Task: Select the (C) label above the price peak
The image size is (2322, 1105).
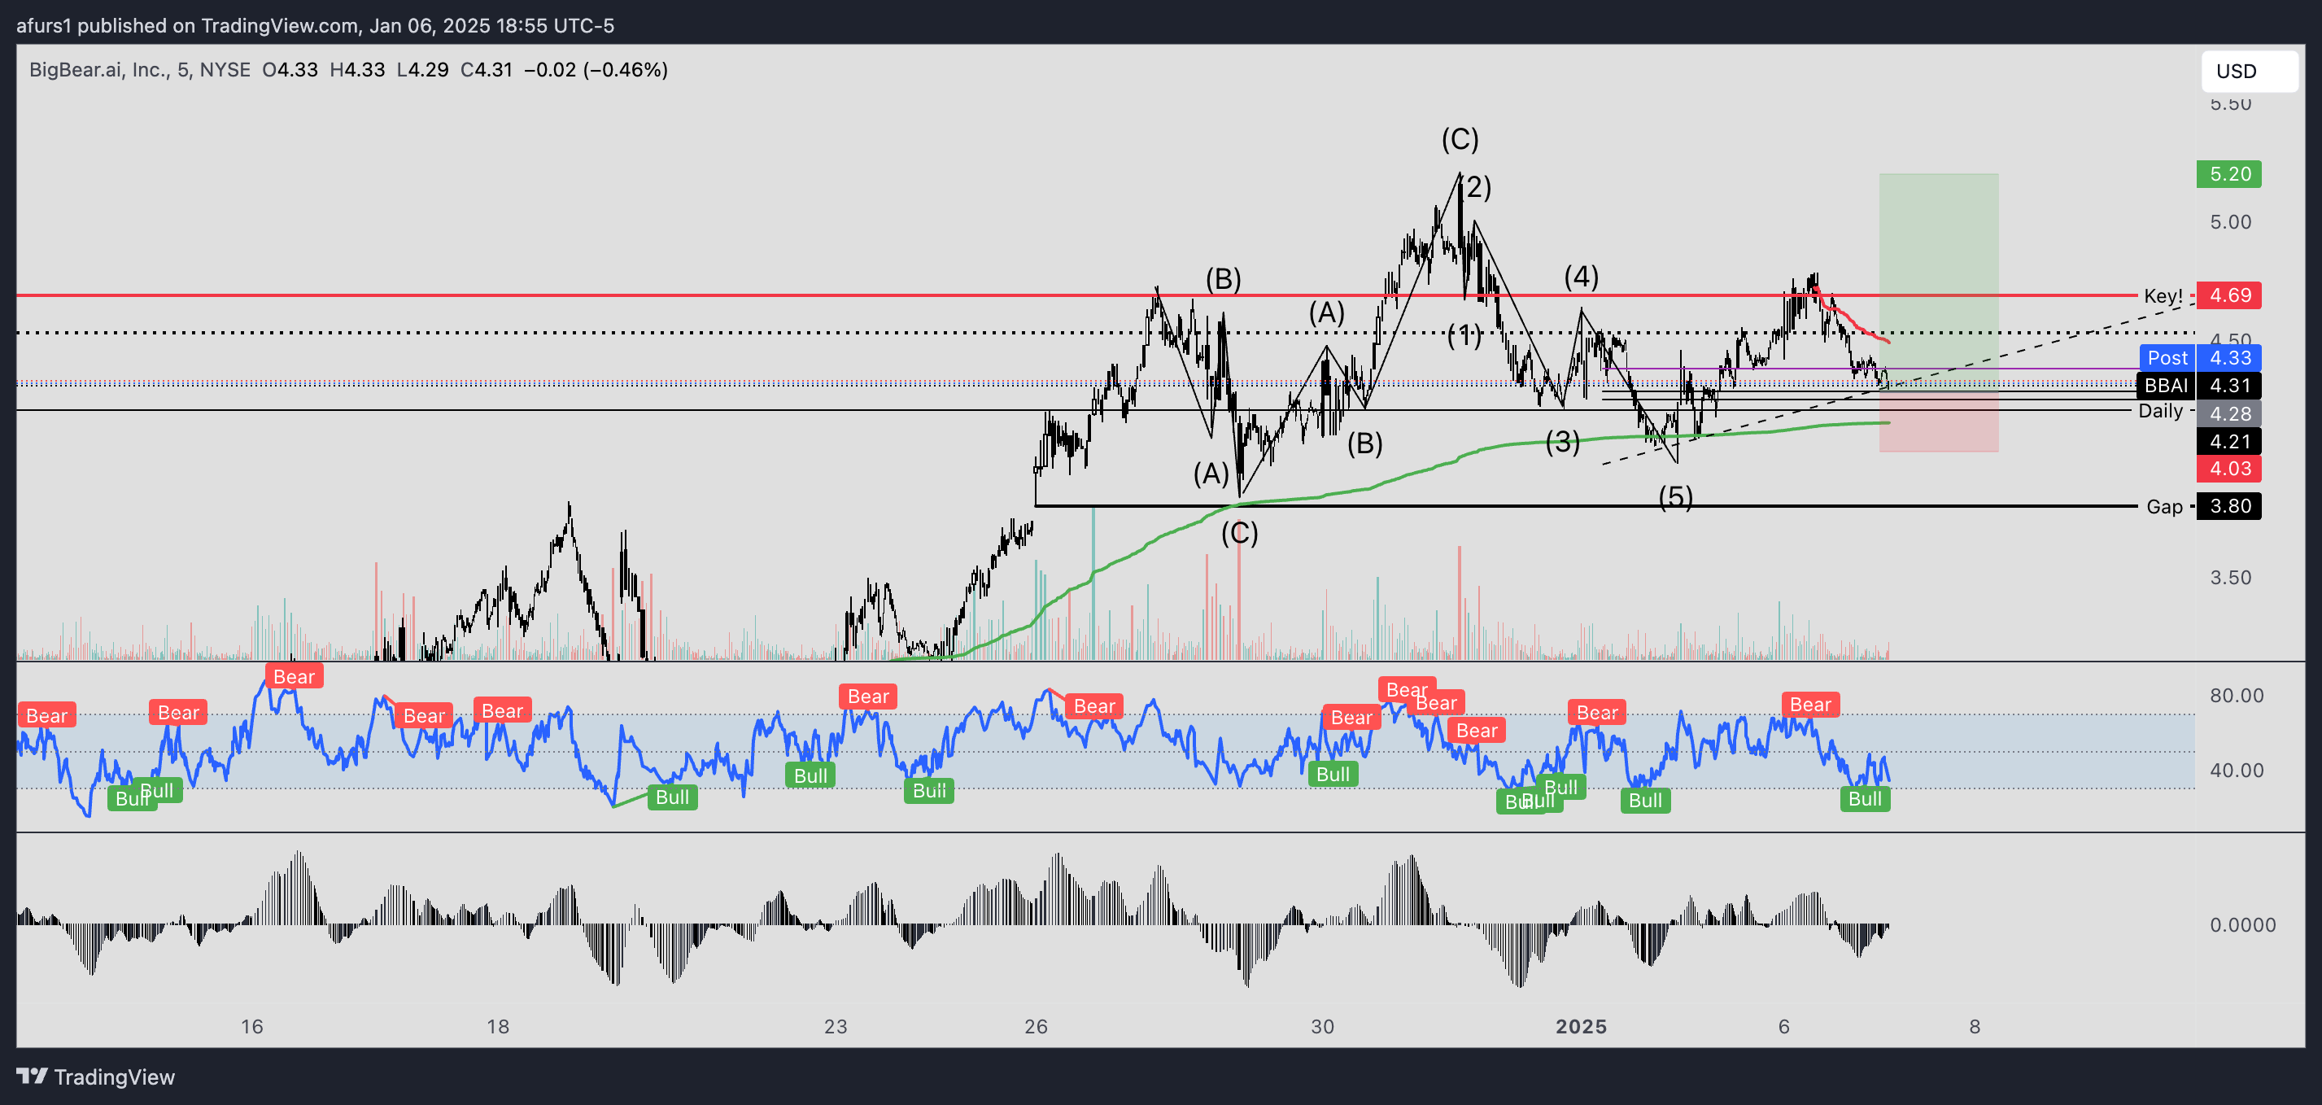Action: 1460,139
